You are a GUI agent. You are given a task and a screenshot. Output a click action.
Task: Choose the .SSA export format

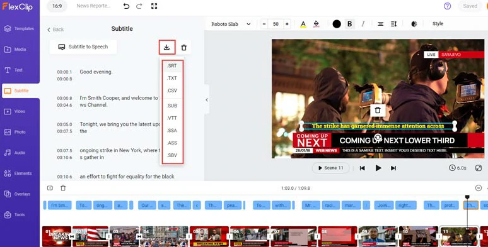pyautogui.click(x=172, y=131)
